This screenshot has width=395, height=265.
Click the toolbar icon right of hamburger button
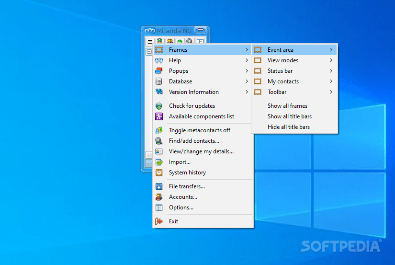(160, 41)
